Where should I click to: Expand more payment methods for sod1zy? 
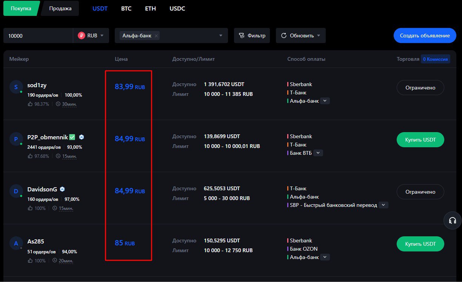click(325, 101)
